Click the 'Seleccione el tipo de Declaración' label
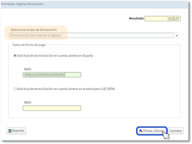Image resolution: width=192 pixels, height=144 pixels. (34, 30)
